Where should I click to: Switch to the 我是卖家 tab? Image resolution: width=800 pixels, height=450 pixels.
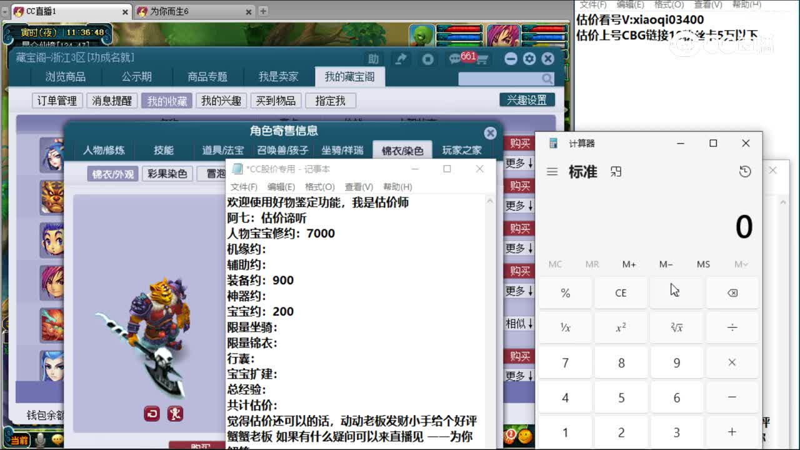[279, 77]
